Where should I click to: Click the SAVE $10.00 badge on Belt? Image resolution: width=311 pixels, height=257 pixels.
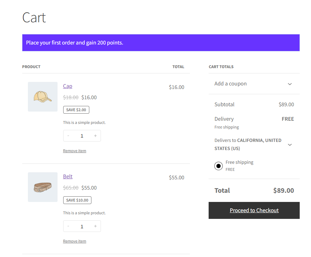click(x=77, y=200)
